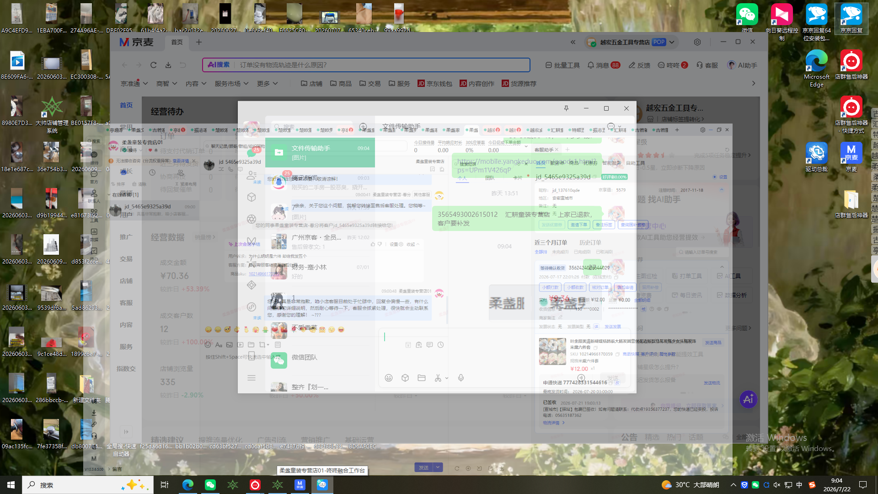Open AI助手 in 京麦 top toolbar
878x494 pixels.
(x=742, y=65)
